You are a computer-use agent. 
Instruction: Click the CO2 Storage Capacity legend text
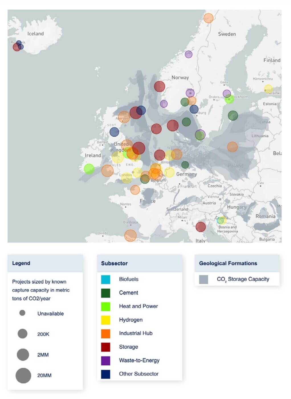[x=243, y=279]
